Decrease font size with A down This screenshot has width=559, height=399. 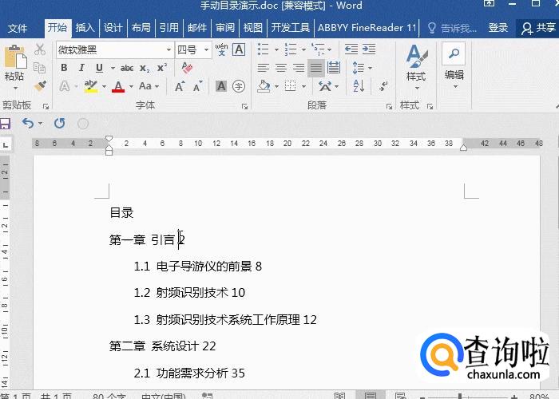tap(197, 86)
